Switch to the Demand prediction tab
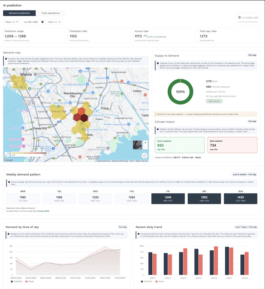Image resolution: width=265 pixels, height=289 pixels. tap(19, 13)
